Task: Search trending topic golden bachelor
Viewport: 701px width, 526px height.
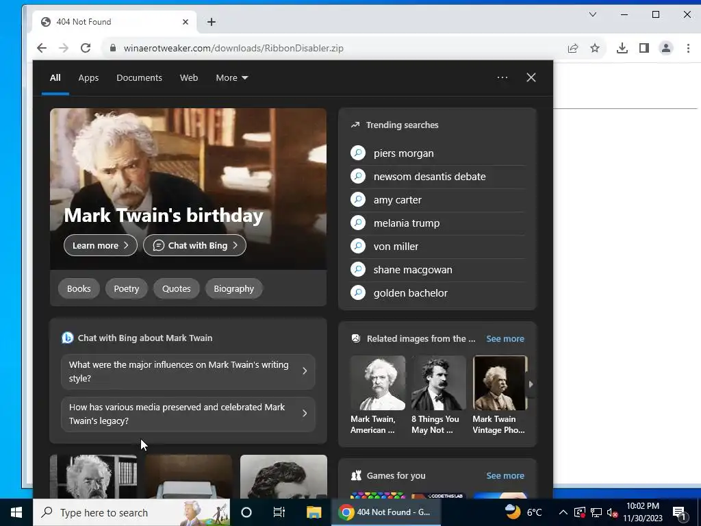Action: [x=437, y=293]
